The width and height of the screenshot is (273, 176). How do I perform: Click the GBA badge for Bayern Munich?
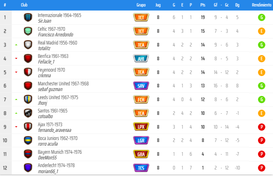click(141, 154)
